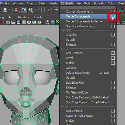
Task: Open the Select menu
Action: [43, 3]
